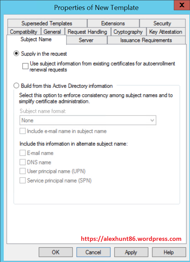The height and width of the screenshot is (262, 190).
Task: Open the General tab
Action: tap(52, 32)
